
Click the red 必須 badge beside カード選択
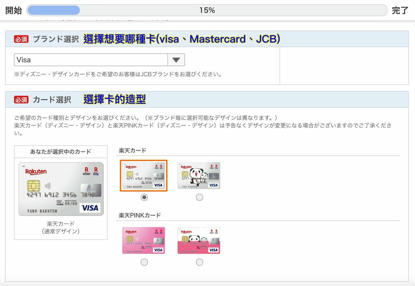pyautogui.click(x=21, y=100)
